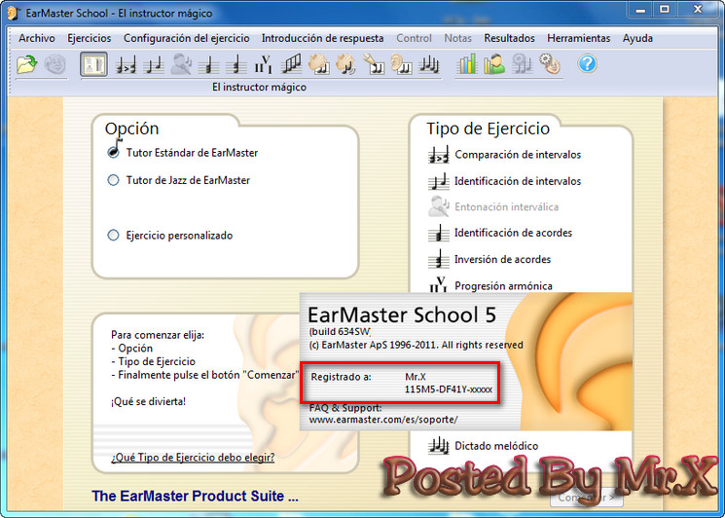
Task: Click 'EarMaster School 5' splash title
Action: 402,314
